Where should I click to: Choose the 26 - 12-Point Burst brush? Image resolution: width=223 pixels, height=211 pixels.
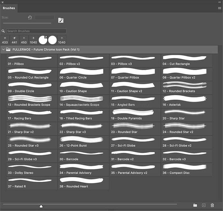click(83, 142)
